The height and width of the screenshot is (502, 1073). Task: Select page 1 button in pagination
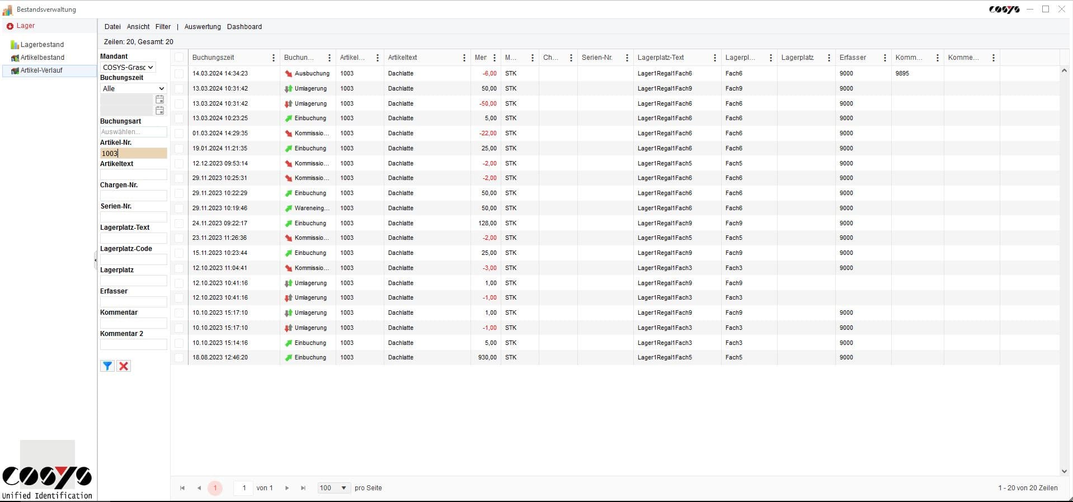tap(215, 488)
